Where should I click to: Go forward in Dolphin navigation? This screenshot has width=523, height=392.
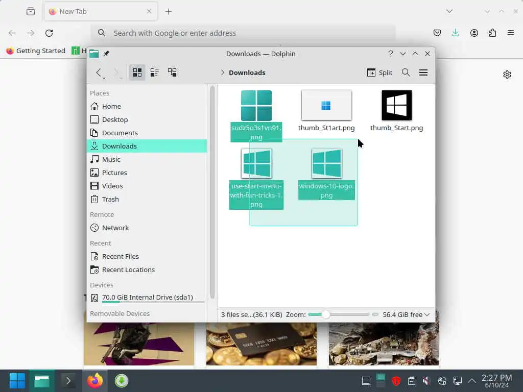tap(116, 72)
